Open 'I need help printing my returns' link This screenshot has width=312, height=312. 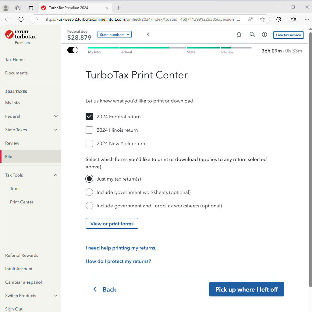pos(121,248)
